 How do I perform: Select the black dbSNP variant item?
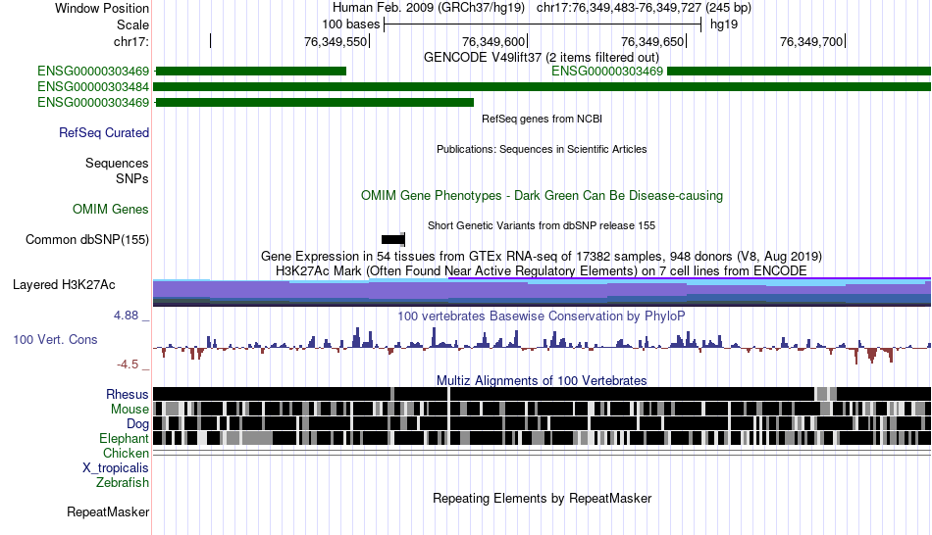point(392,239)
